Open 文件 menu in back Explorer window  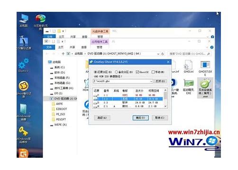50,37
